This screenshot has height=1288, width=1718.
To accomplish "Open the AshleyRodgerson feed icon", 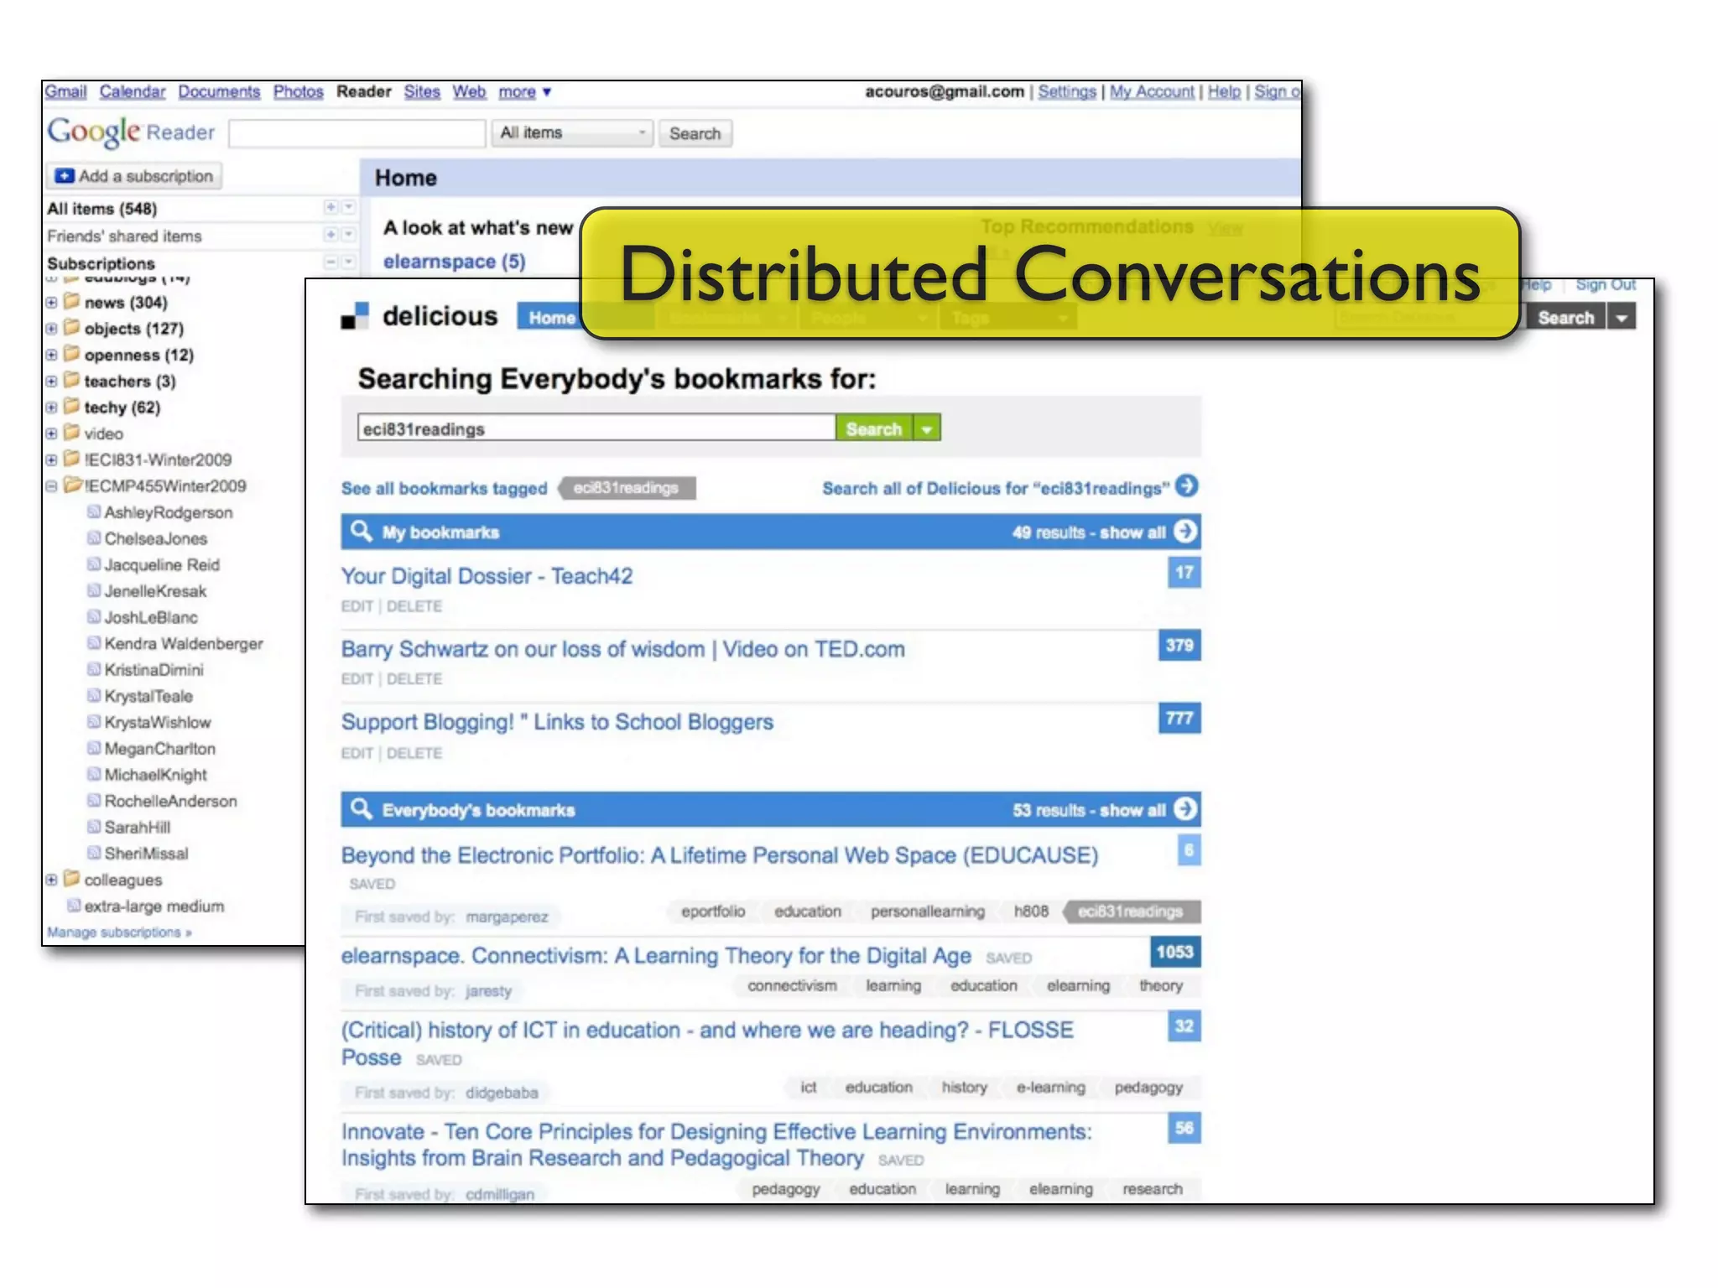I will pyautogui.click(x=94, y=512).
